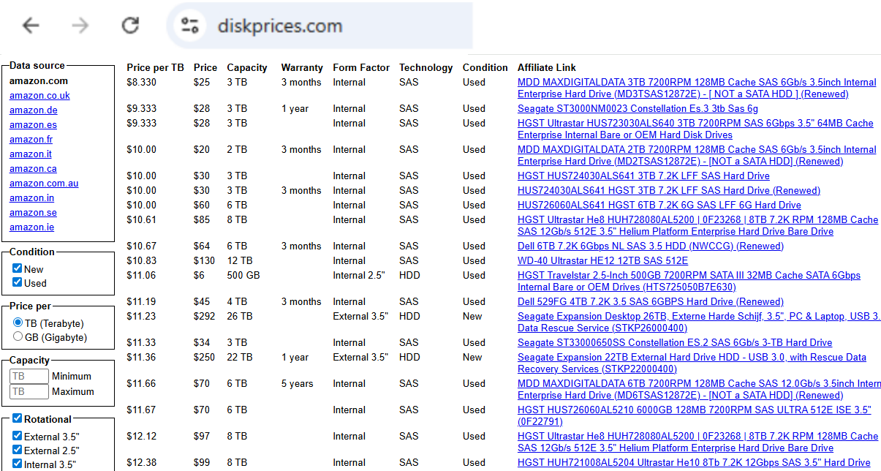This screenshot has width=881, height=471.
Task: Click the 500 GB capacity cell
Action: click(243, 275)
